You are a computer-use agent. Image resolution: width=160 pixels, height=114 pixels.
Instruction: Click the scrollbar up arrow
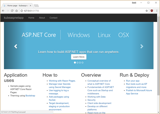158,15
